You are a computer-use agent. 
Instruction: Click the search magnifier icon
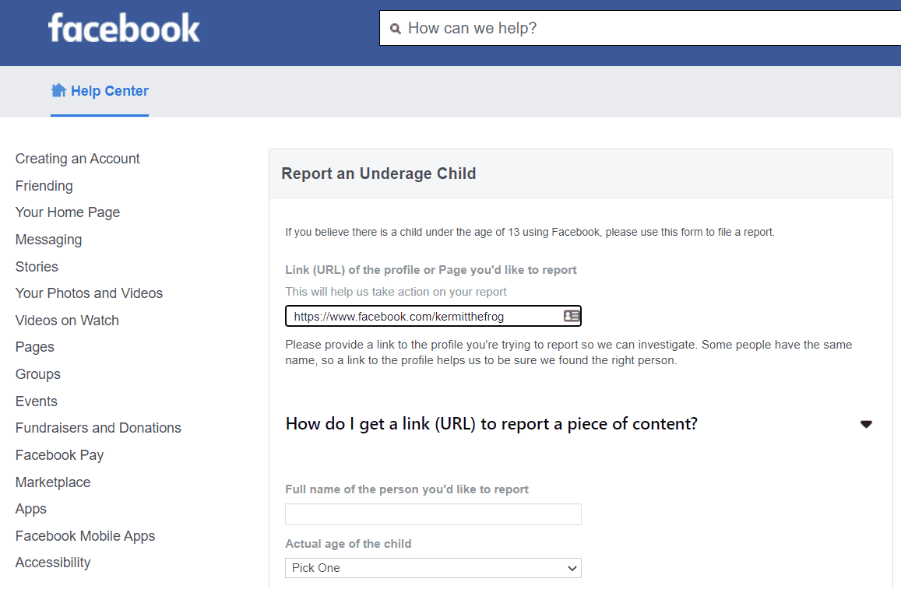[396, 29]
